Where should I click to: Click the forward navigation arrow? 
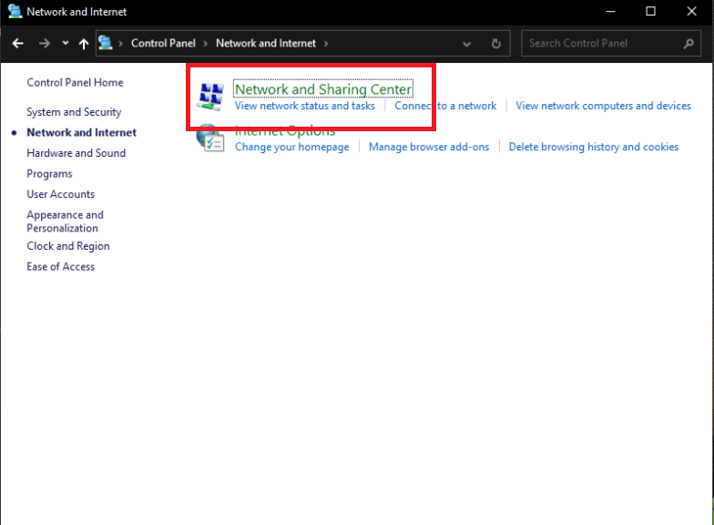point(44,44)
